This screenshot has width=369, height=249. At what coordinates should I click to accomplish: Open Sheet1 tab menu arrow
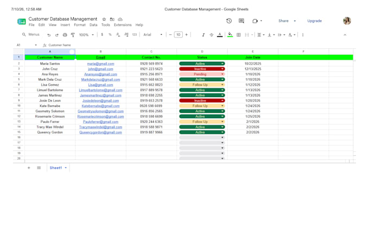[x=66, y=168]
